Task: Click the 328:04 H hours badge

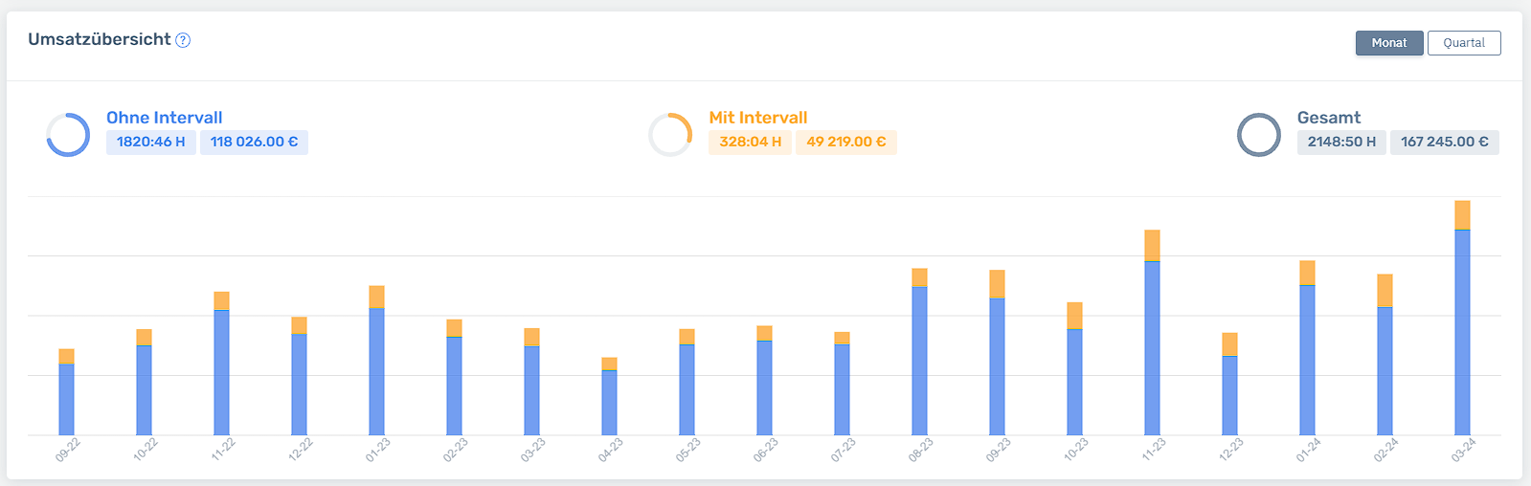Action: (750, 143)
